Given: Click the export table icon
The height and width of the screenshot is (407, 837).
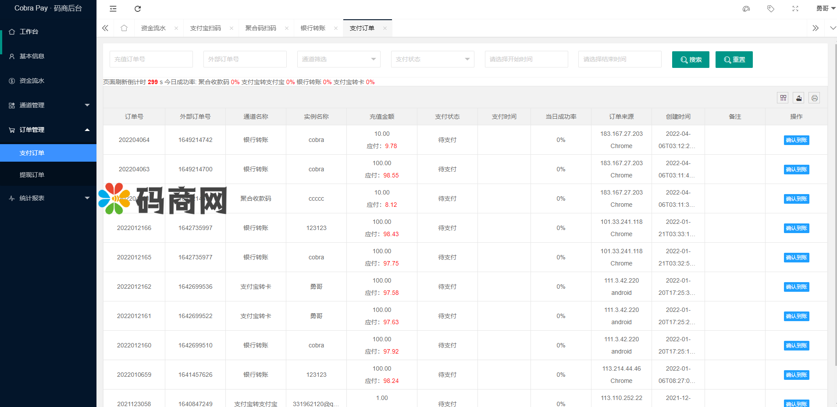Looking at the screenshot, I should tap(799, 98).
